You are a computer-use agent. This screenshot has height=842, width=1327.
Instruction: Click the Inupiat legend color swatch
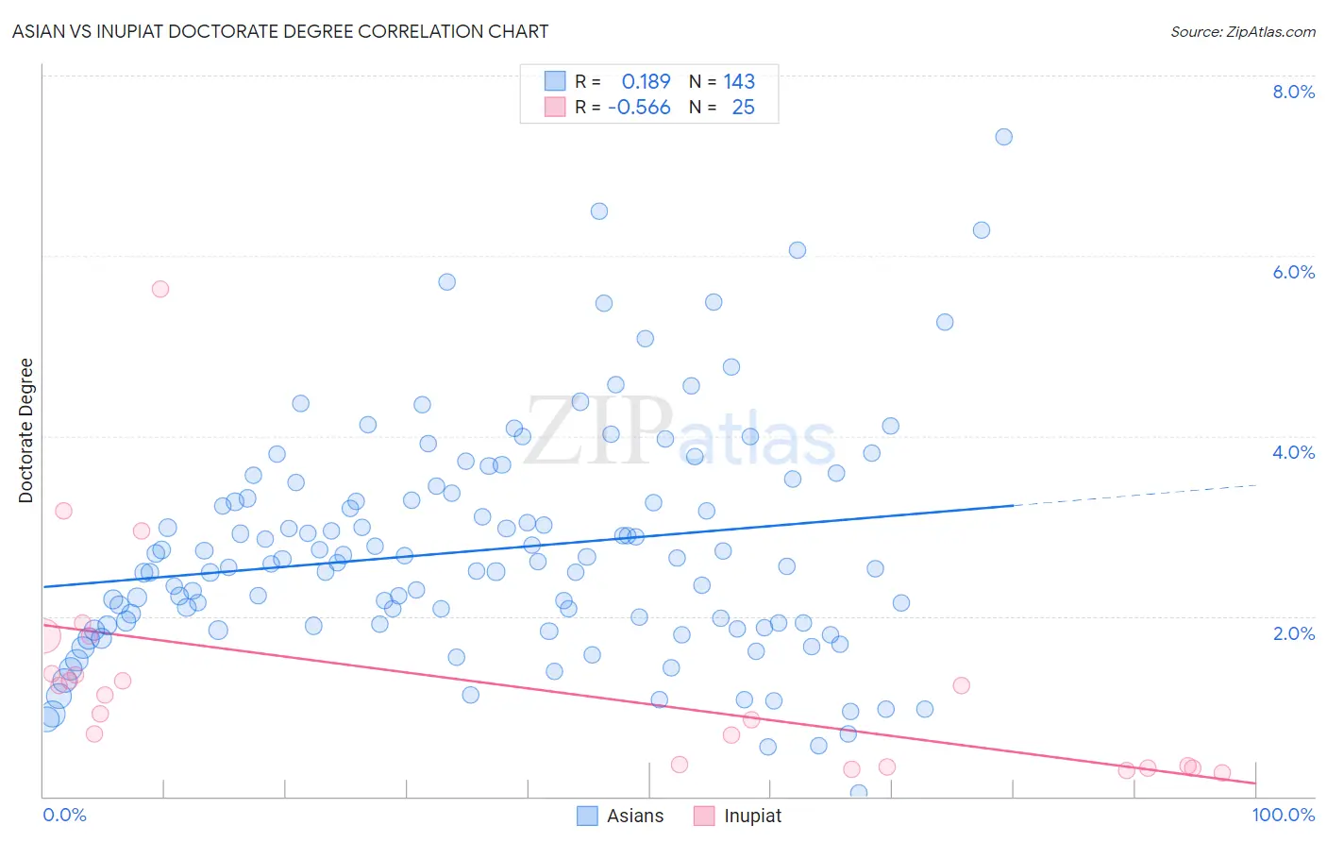tap(704, 816)
